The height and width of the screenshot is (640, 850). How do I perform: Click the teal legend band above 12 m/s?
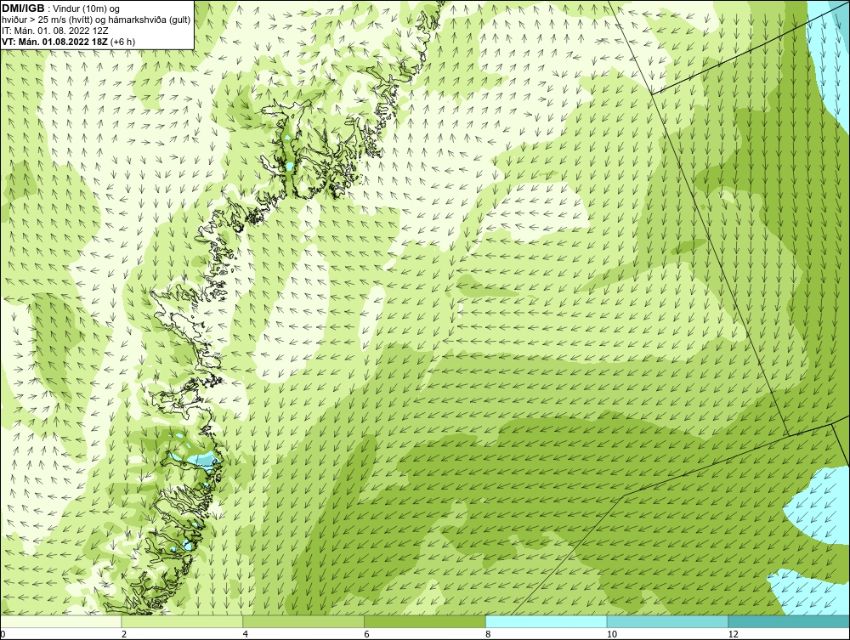(x=790, y=621)
